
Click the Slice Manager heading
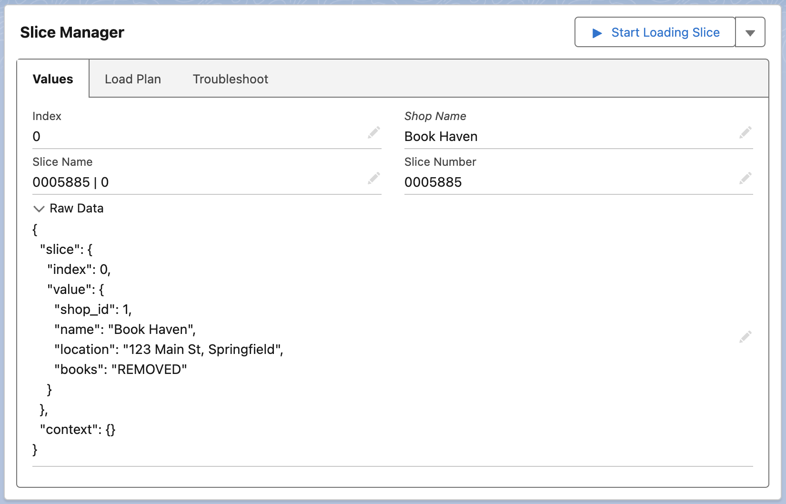pyautogui.click(x=72, y=32)
